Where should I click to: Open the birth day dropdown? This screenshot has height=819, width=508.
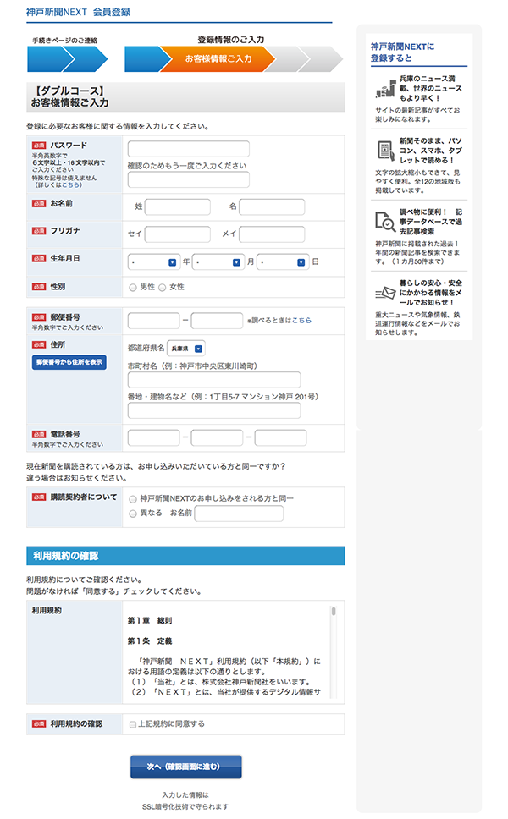pyautogui.click(x=282, y=262)
